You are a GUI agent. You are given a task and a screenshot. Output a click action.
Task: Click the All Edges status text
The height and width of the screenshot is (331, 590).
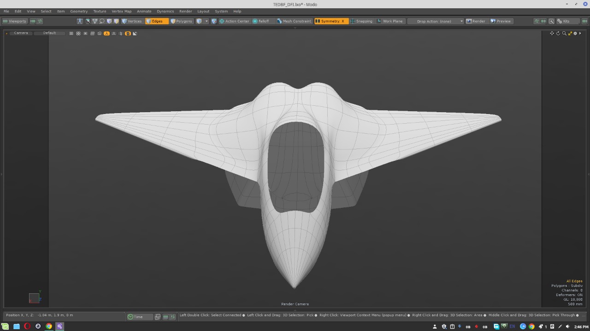pyautogui.click(x=574, y=281)
